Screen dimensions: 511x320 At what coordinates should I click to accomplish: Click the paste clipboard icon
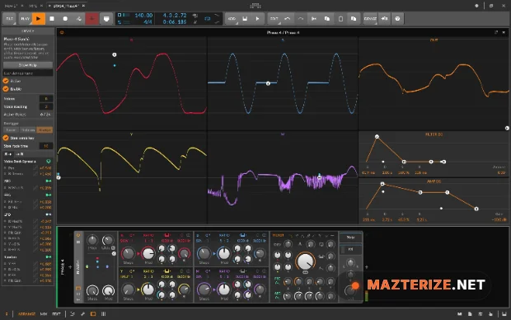pyautogui.click(x=340, y=19)
